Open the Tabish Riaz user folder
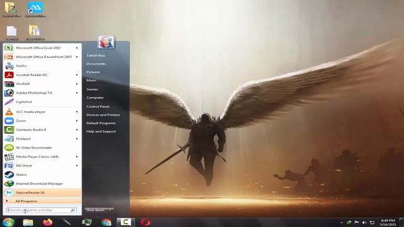The width and height of the screenshot is (404, 227). (x=95, y=55)
